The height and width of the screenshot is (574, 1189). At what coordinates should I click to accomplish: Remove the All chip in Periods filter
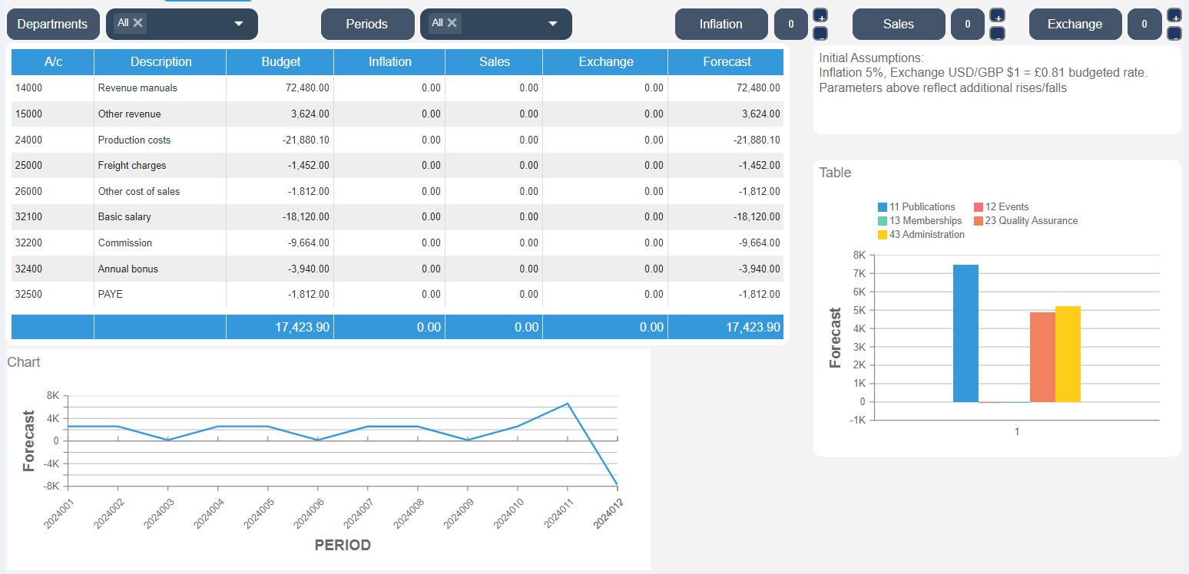(x=452, y=22)
